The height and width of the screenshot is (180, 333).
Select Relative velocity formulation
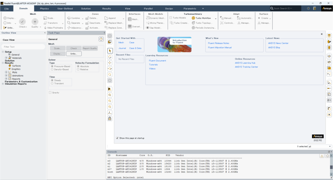82,69
